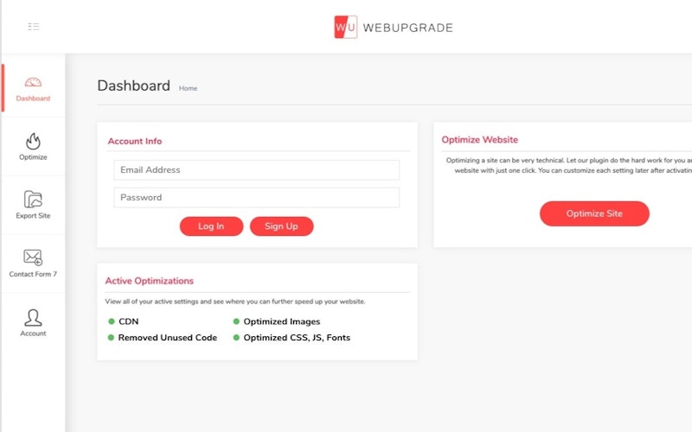Click the Log In button

[x=211, y=226]
